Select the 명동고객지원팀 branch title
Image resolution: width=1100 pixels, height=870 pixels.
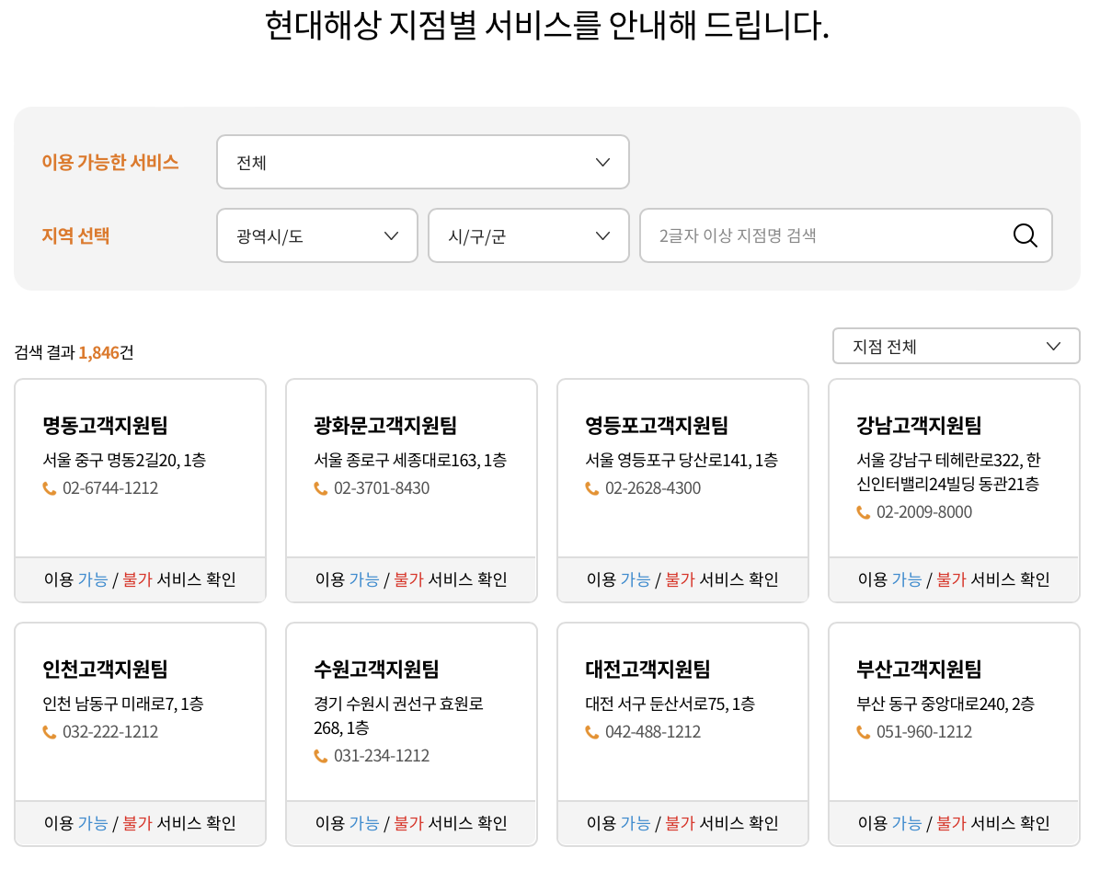[105, 425]
